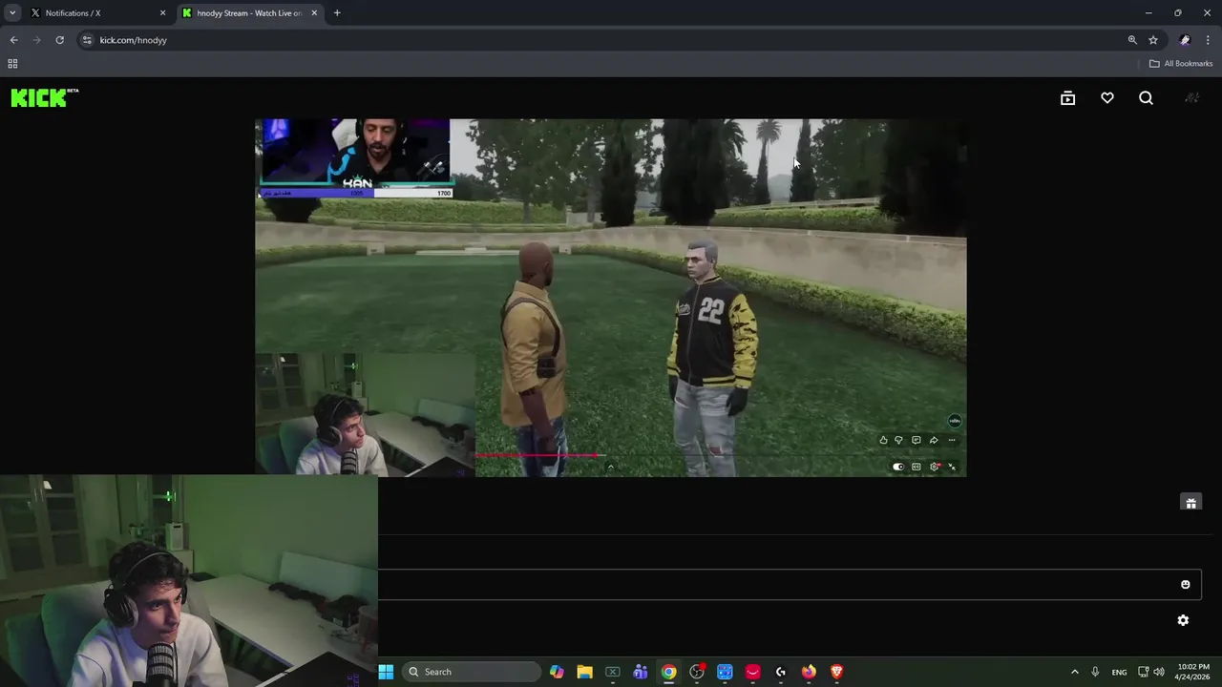Screen dimensions: 1222x687
Task: Open OBS Studio from the taskbar
Action: coord(697,672)
